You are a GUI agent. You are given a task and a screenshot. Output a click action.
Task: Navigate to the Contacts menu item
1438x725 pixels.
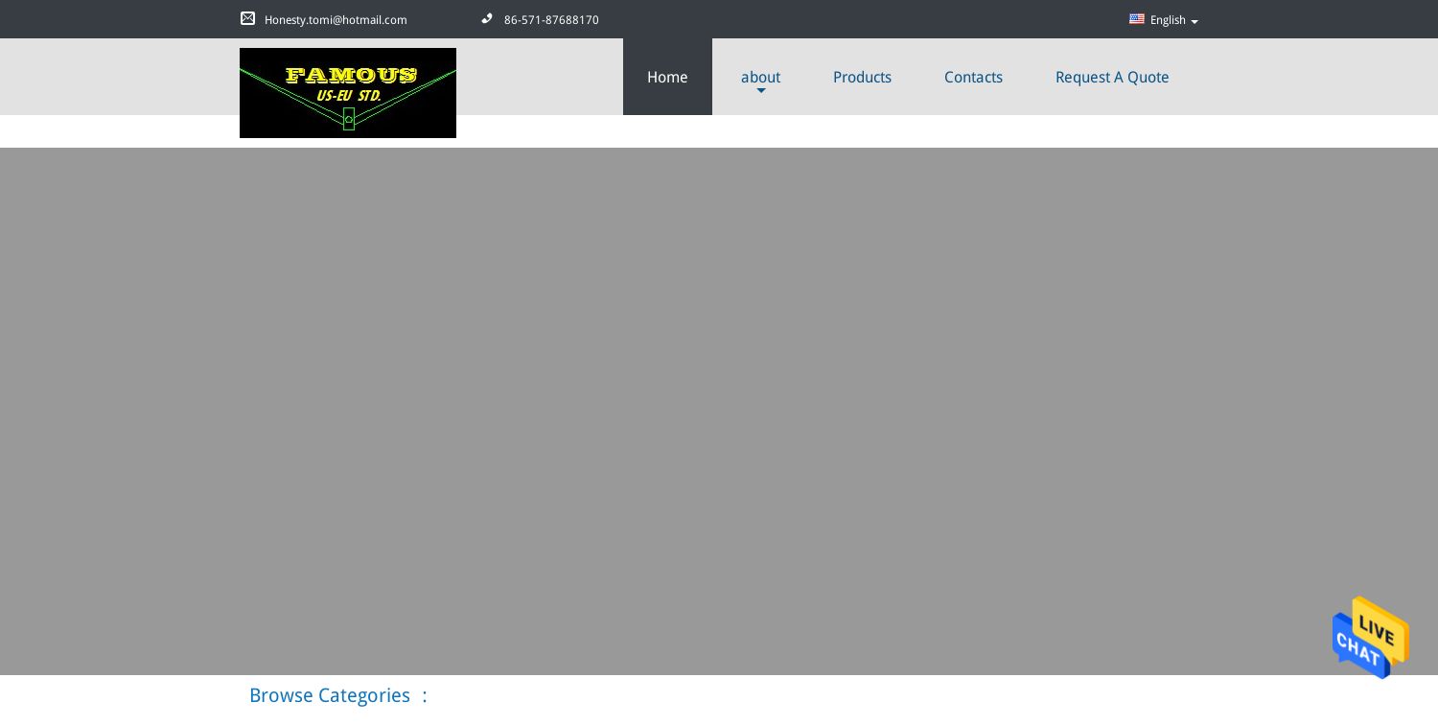point(973,77)
